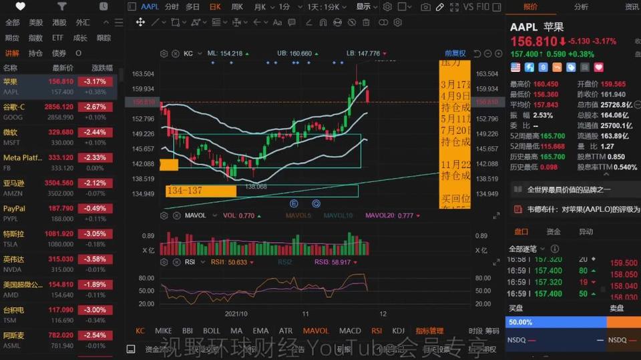Click the blue 50.00% buy ratio bar
641x360 pixels.
(x=556, y=322)
